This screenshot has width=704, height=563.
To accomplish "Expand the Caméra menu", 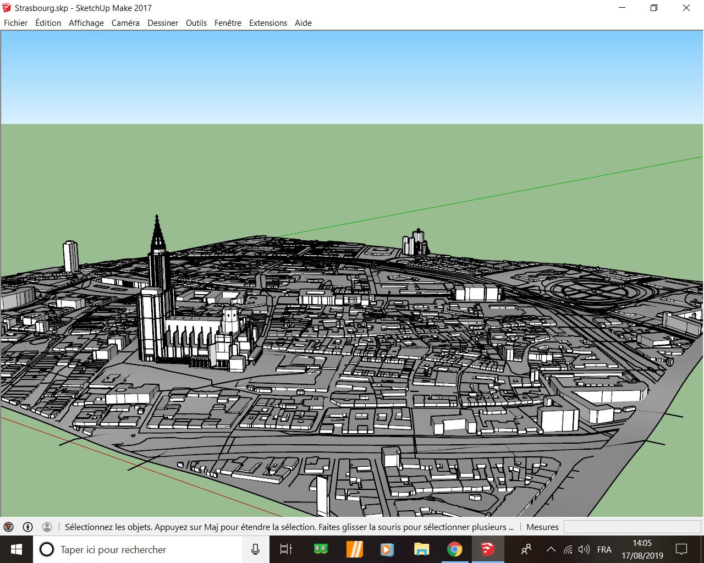I will tap(125, 23).
